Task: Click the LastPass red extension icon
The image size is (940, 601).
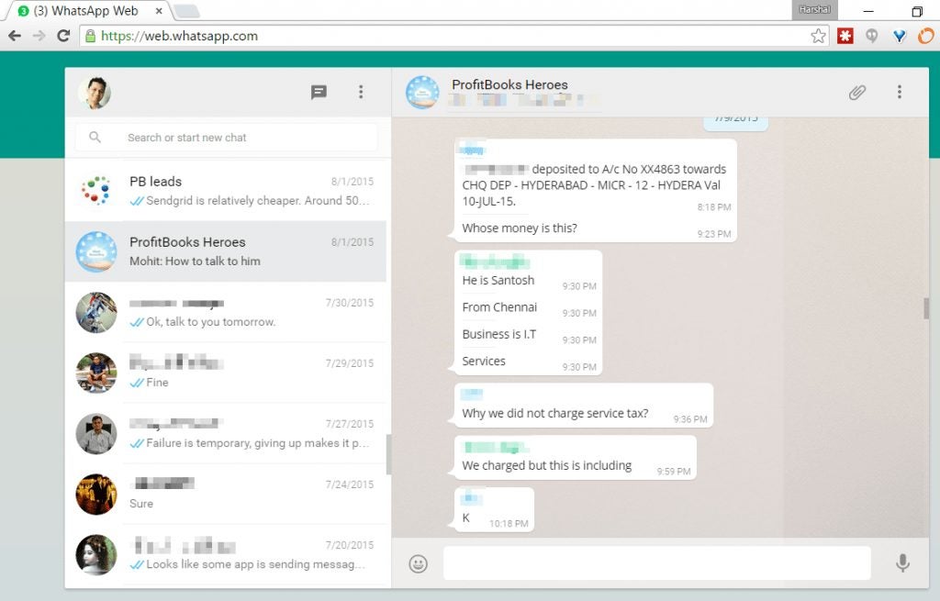Action: (845, 36)
